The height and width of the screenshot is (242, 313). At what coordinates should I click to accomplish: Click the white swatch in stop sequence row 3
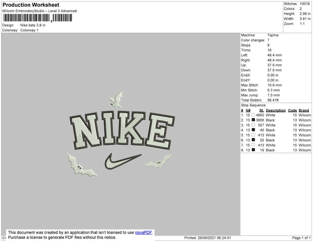tap(254, 125)
